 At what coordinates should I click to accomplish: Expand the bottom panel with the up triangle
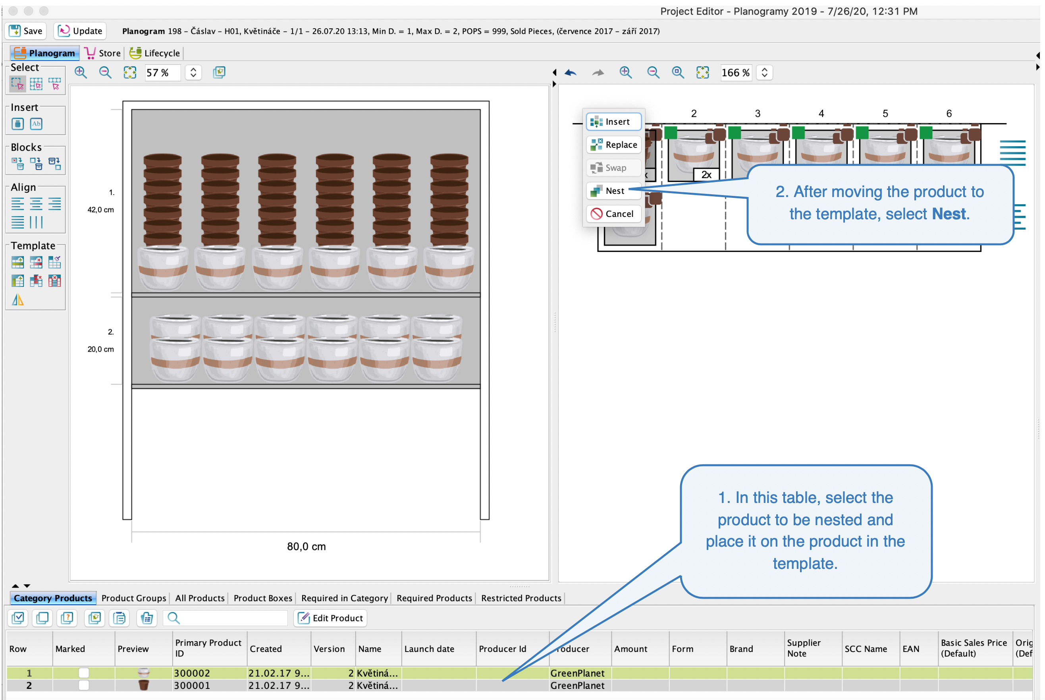click(15, 586)
